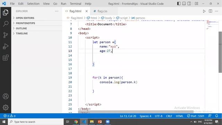The height and width of the screenshot is (125, 222).
Task: Toggle the bottom panel layout icon
Action: tap(184, 3)
